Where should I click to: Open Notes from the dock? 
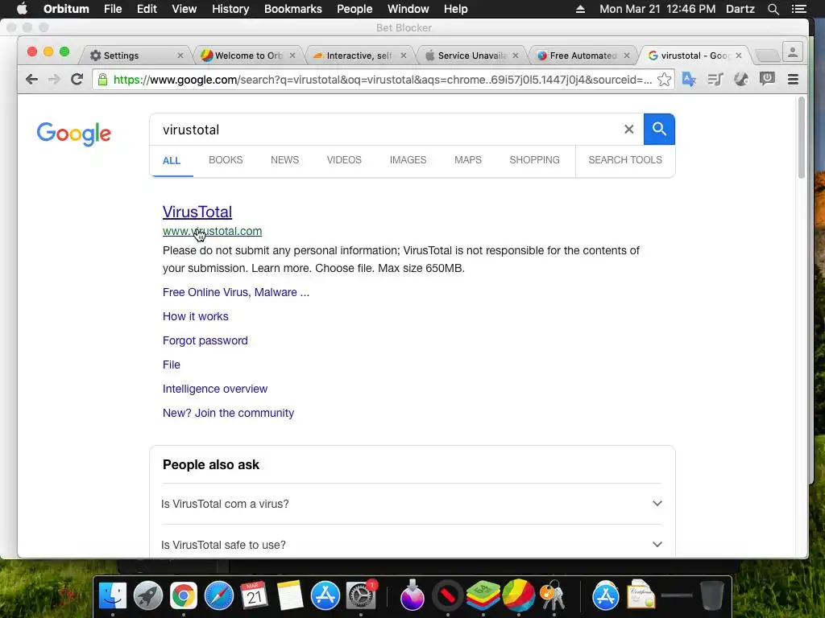pyautogui.click(x=290, y=596)
